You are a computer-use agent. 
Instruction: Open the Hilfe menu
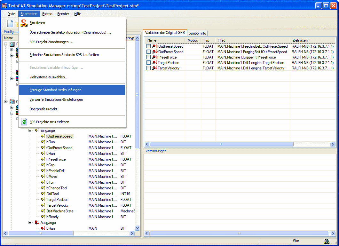[78, 14]
